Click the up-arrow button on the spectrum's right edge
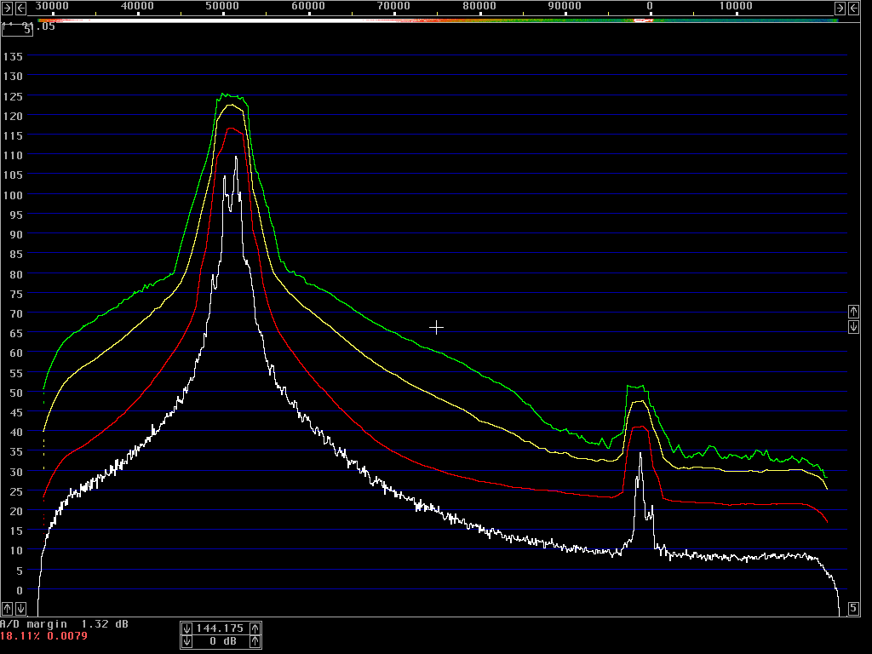Image resolution: width=872 pixels, height=654 pixels. click(x=853, y=312)
